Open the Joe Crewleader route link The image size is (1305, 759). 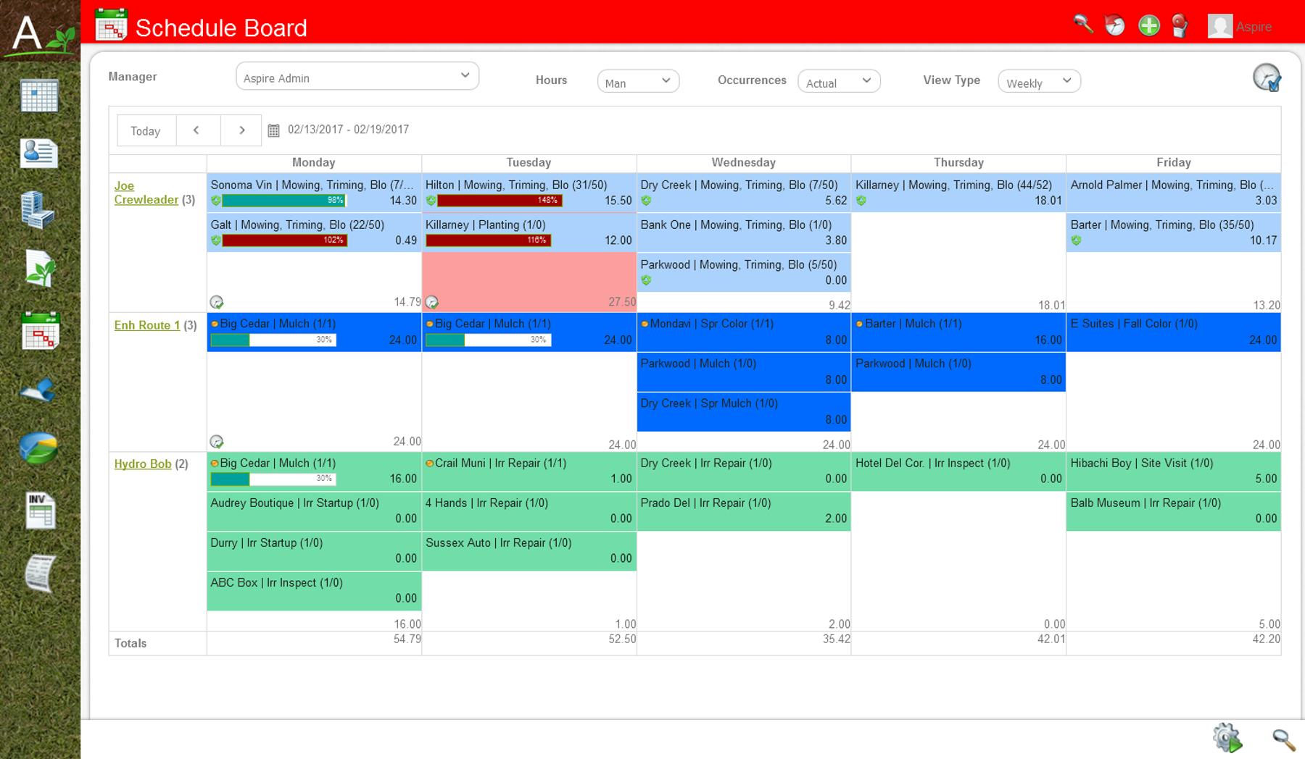point(146,193)
